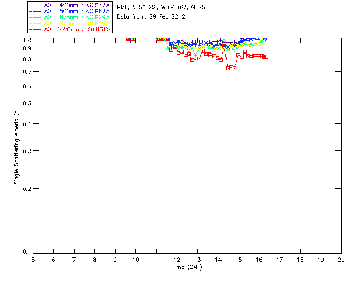Click the y-axis label 0.6
The width and height of the screenshot is (351, 281).
coord(27,86)
